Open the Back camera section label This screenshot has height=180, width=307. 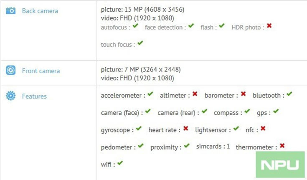point(40,11)
